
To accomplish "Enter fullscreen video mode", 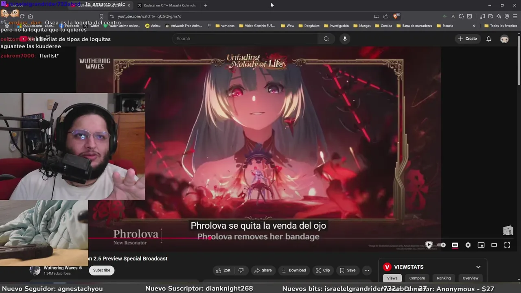I will (507, 245).
